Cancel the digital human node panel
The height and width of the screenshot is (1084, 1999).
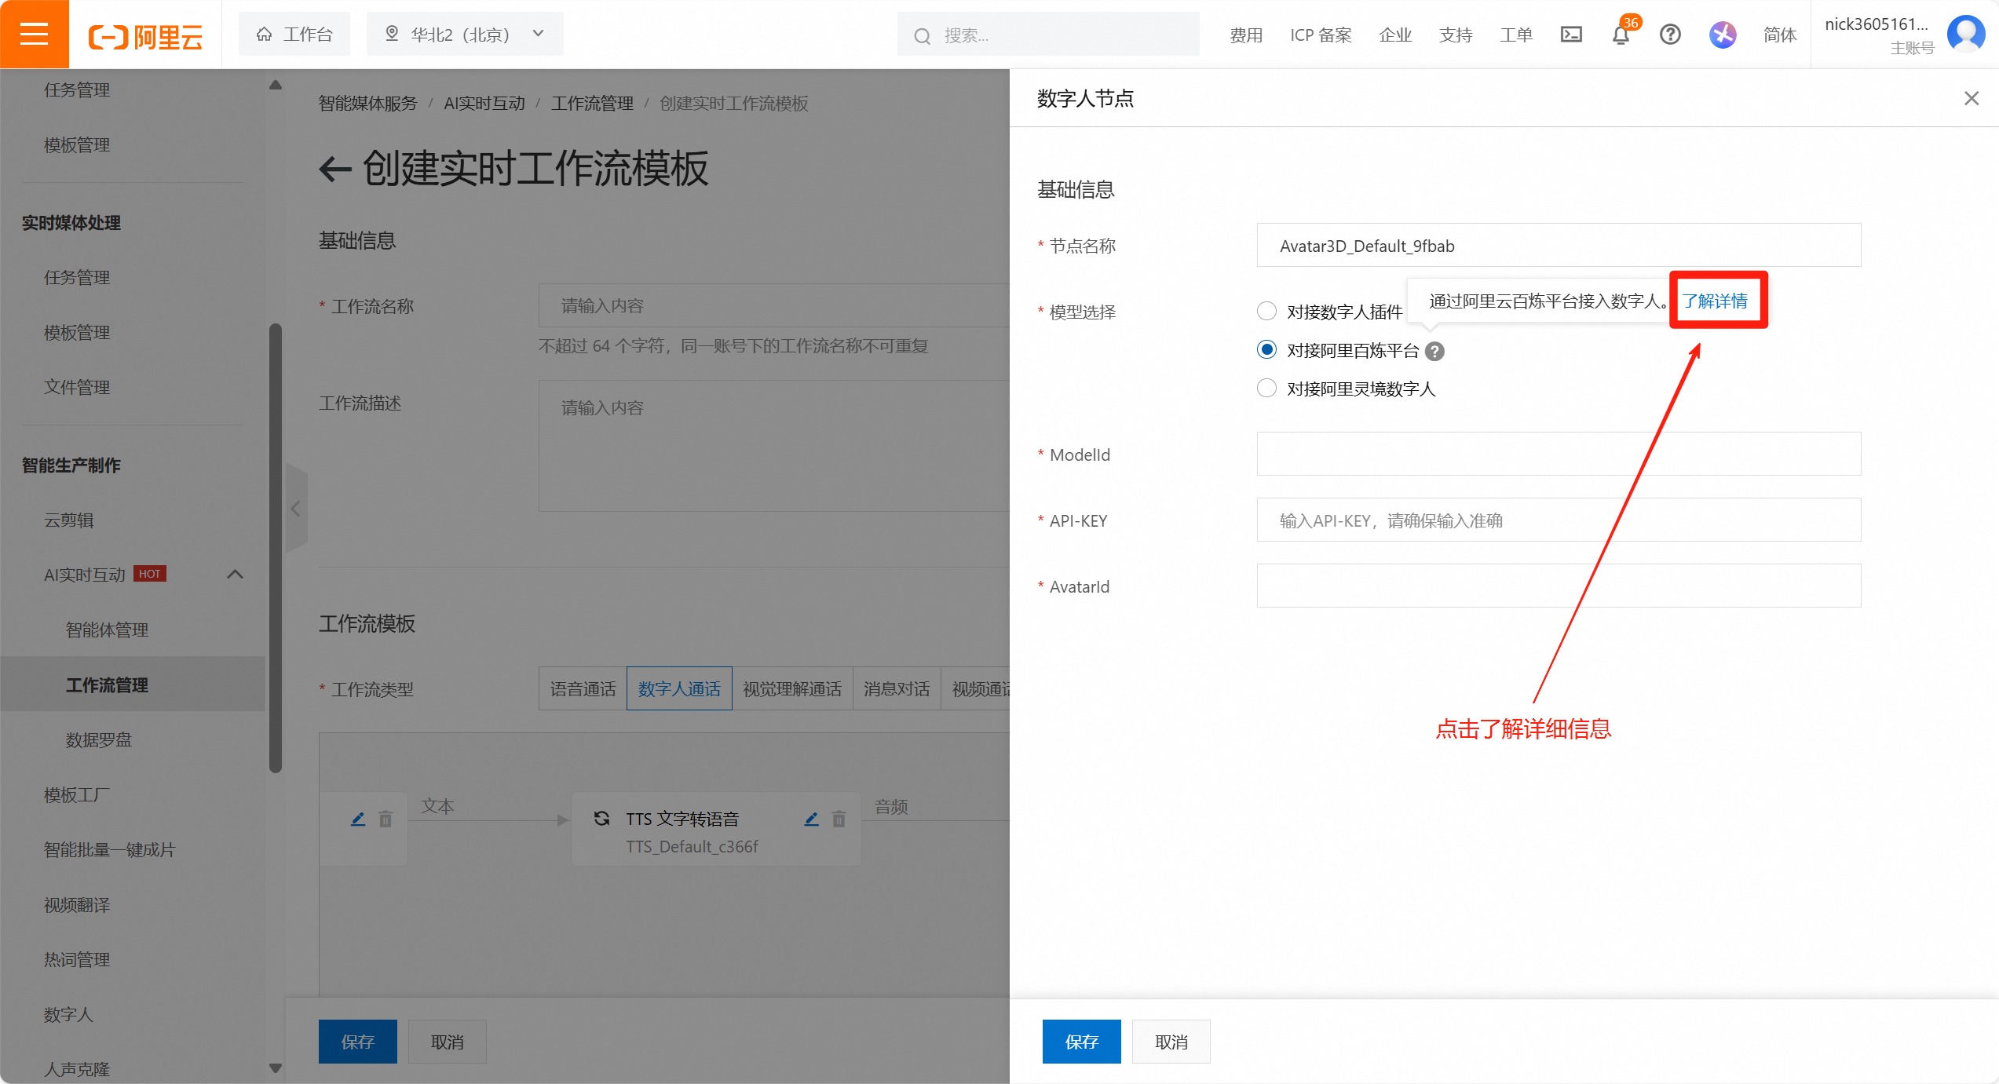pyautogui.click(x=1171, y=1042)
